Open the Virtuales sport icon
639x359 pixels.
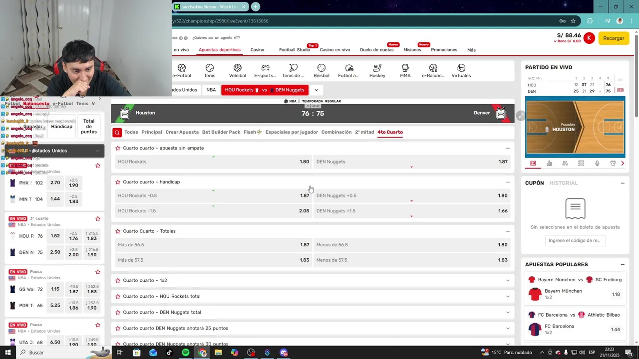[x=461, y=68]
